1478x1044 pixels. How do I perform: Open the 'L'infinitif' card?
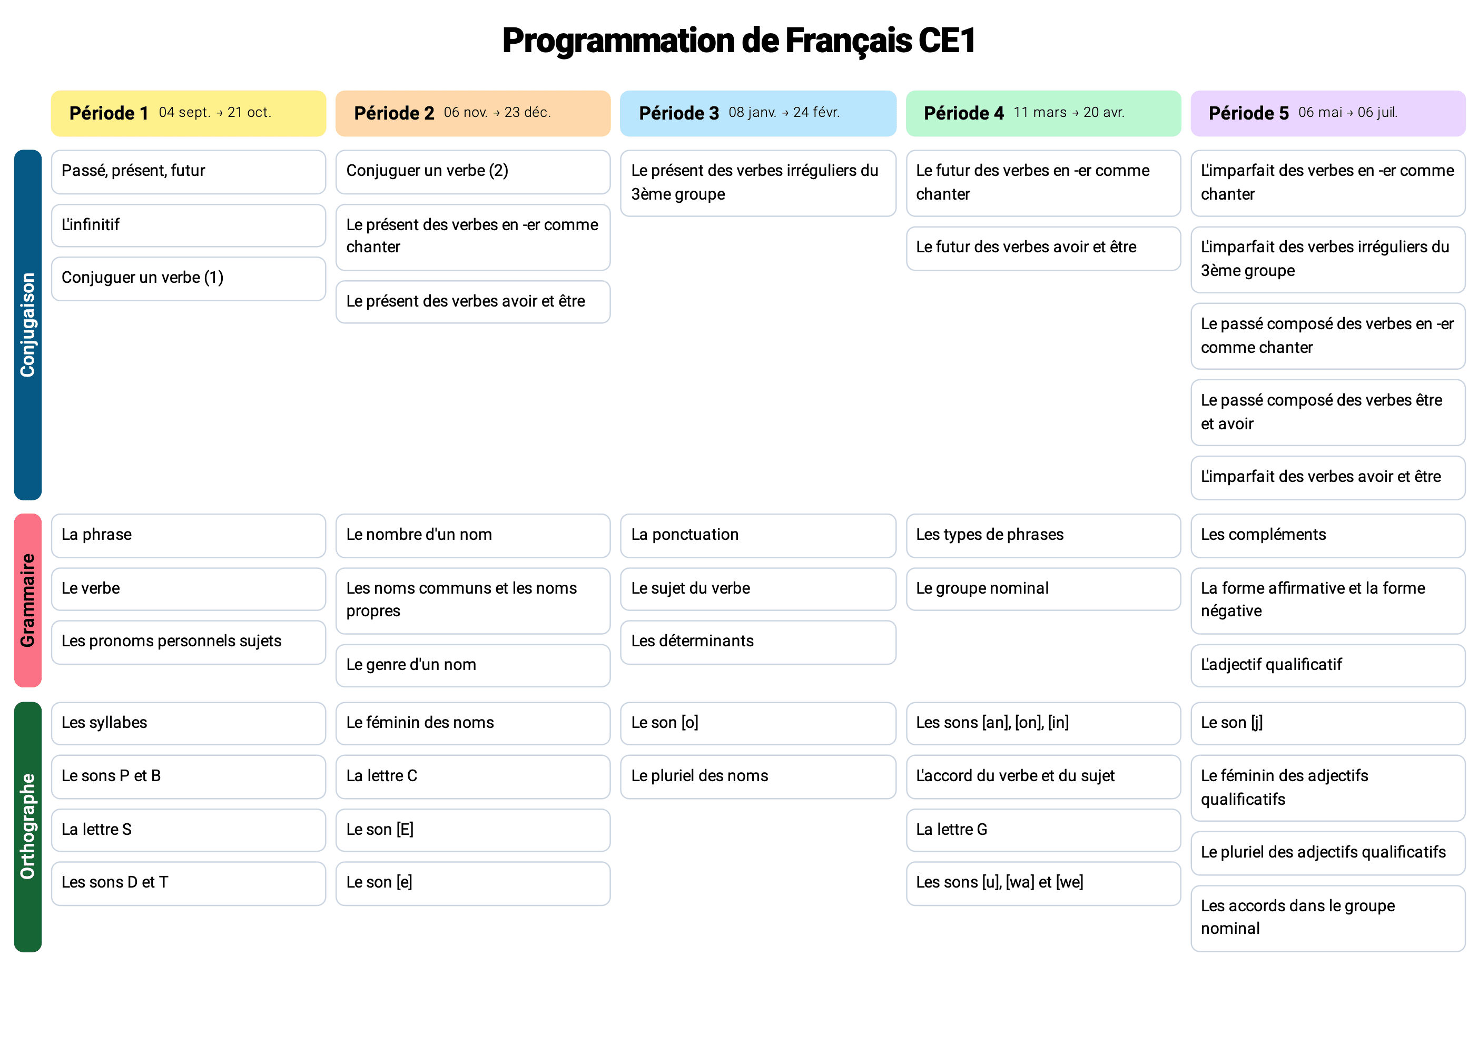pyautogui.click(x=188, y=225)
